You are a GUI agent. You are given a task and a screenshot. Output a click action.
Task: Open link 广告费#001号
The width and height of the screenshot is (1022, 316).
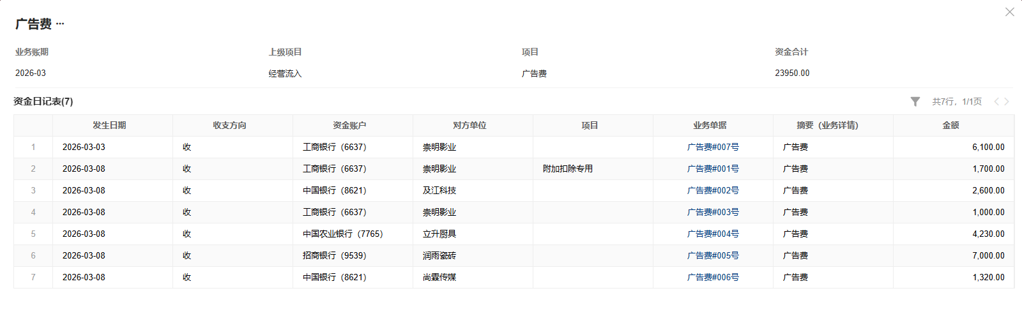click(713, 169)
